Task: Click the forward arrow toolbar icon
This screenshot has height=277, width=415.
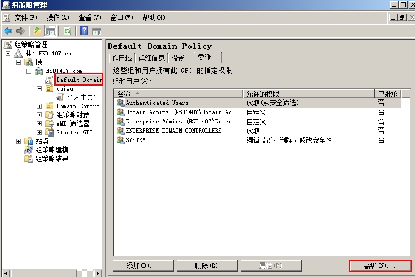Action: pyautogui.click(x=20, y=31)
